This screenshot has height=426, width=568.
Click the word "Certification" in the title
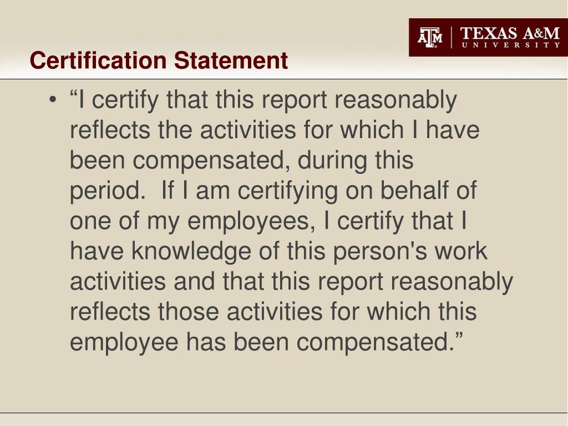98,60
